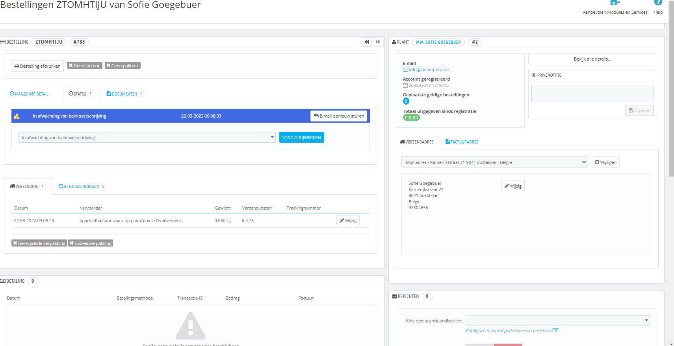Click the info@lamariposa.be email link
This screenshot has height=346, width=674.
click(429, 70)
